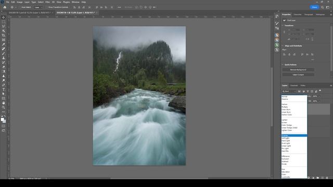Click the vertical canvas scrollbar
The width and height of the screenshot is (333, 187).
(272, 97)
